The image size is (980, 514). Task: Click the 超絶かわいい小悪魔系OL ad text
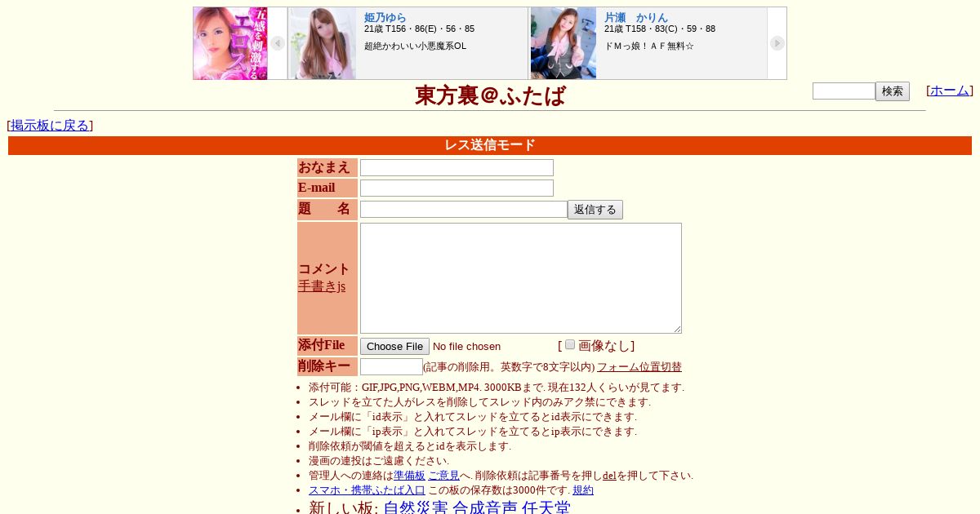pyautogui.click(x=415, y=46)
